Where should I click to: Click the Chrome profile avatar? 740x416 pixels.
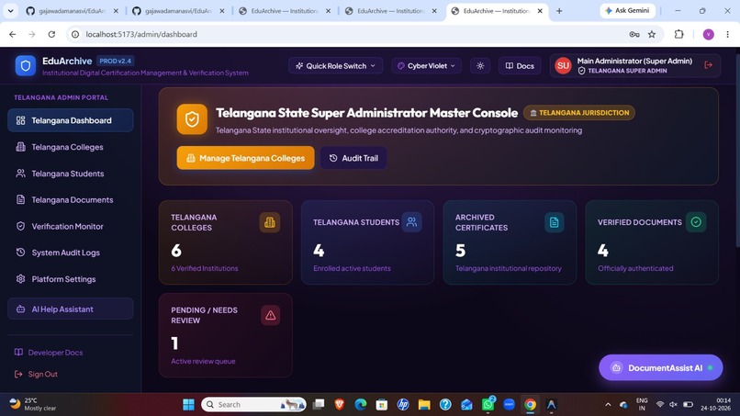pyautogui.click(x=709, y=34)
